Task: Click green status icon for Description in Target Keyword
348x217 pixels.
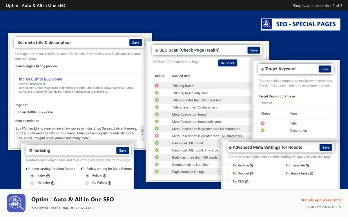Action: 263,130
